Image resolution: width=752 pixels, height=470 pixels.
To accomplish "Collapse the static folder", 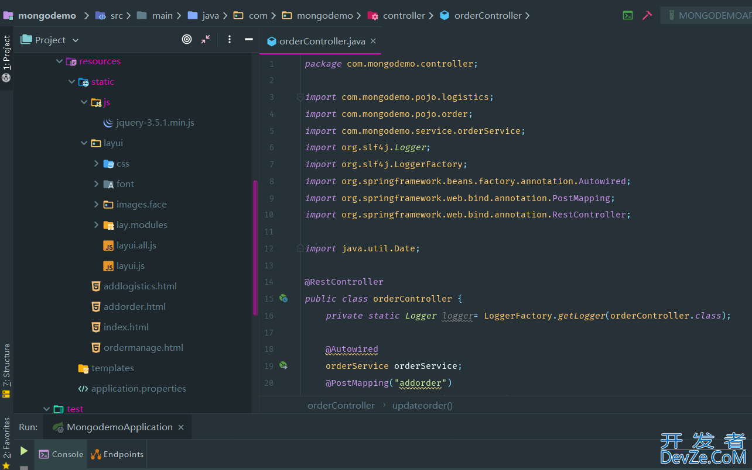I will (x=71, y=82).
